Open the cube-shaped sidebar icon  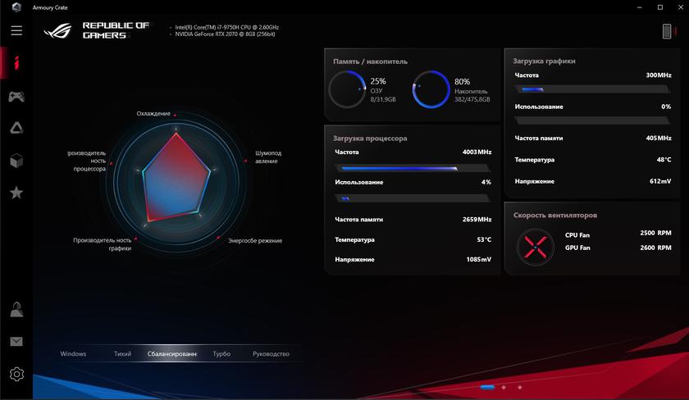(16, 161)
